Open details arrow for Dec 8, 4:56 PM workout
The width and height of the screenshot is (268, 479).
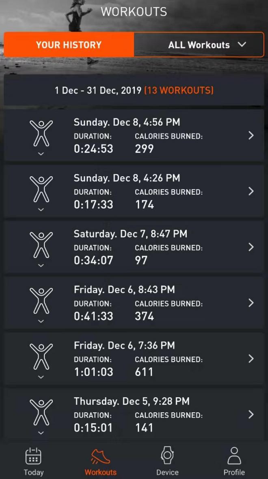click(251, 136)
